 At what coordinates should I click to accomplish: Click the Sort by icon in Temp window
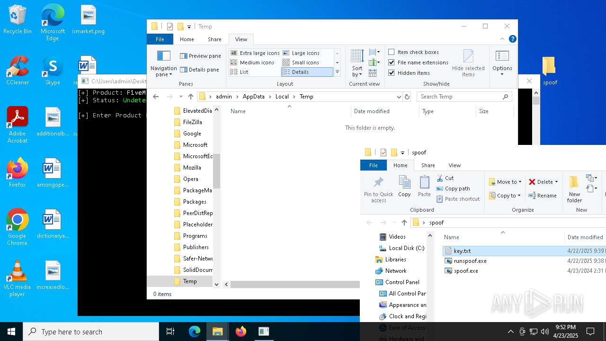357,63
